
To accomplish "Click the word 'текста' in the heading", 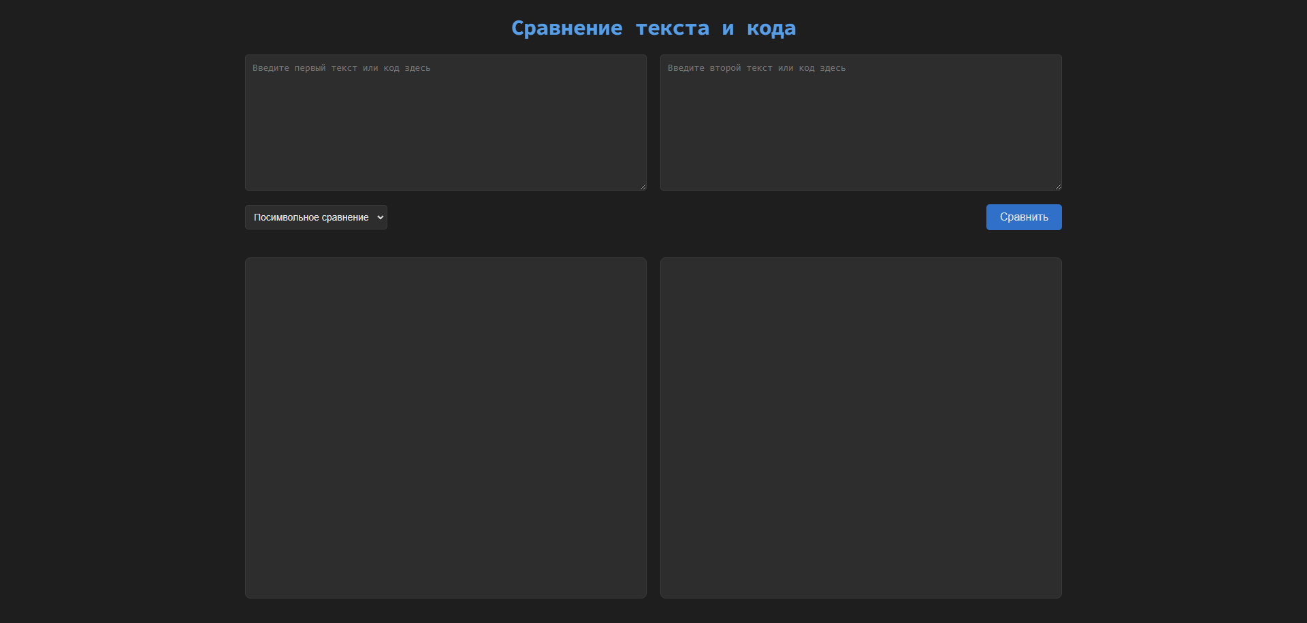I will click(x=672, y=28).
